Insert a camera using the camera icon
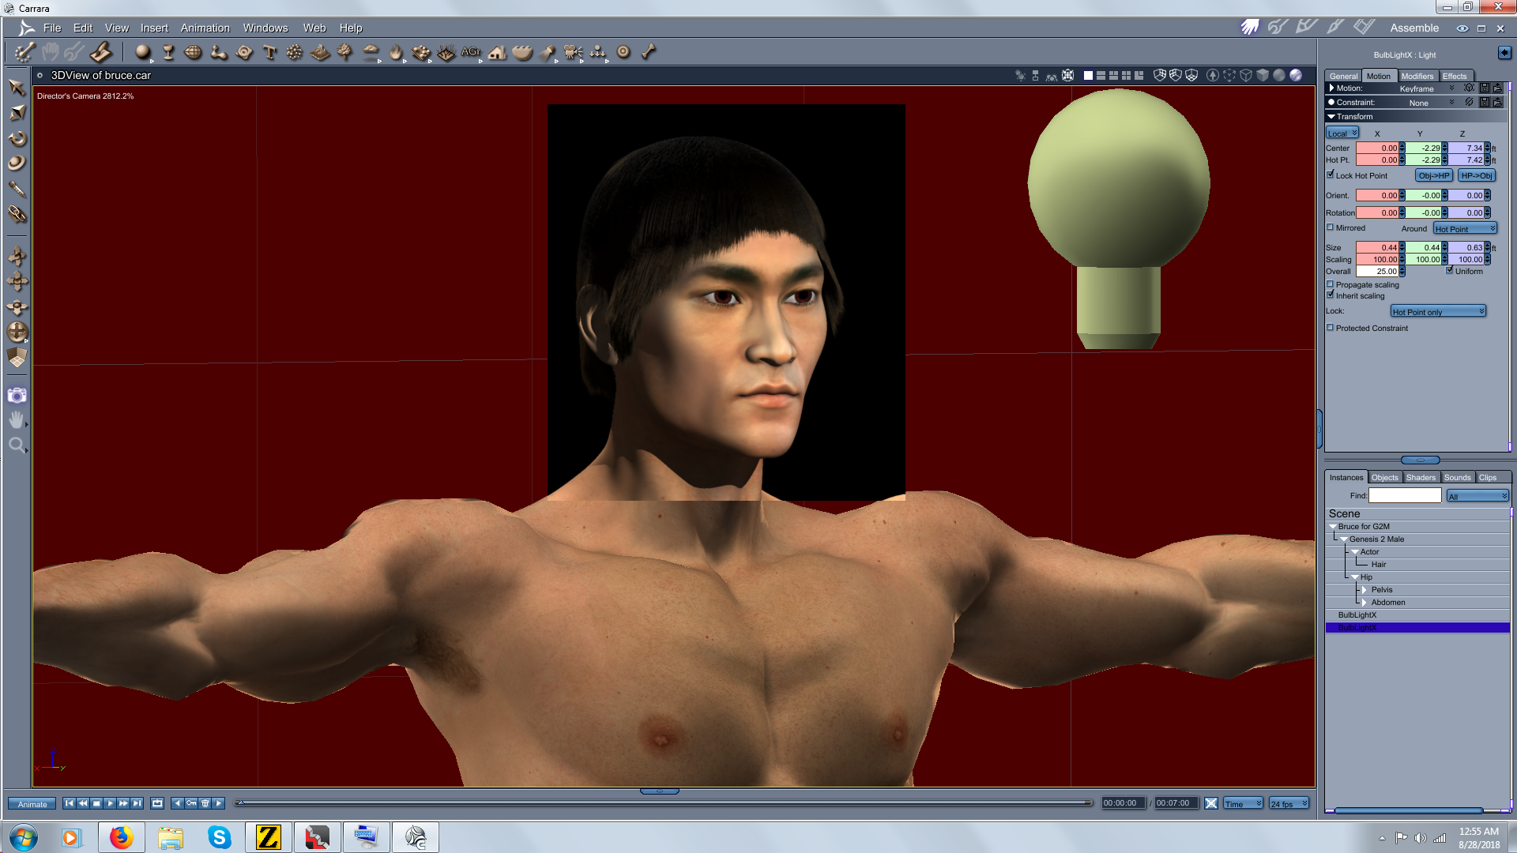 (x=573, y=52)
